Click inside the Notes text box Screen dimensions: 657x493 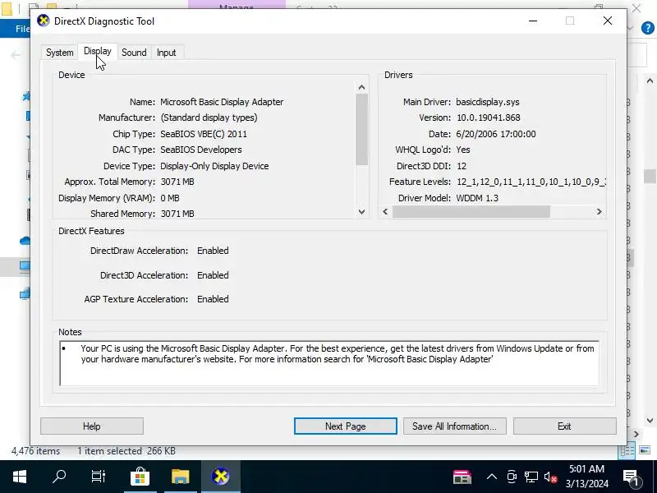pyautogui.click(x=329, y=363)
